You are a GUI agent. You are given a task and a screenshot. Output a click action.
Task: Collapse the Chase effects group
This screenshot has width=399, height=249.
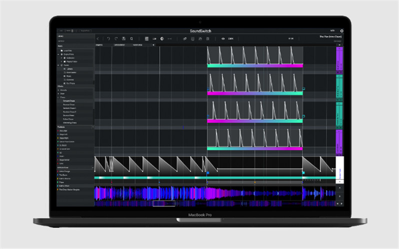(58, 98)
